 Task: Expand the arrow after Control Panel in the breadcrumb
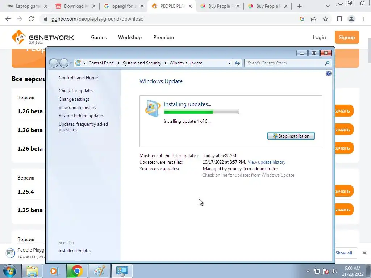point(118,63)
